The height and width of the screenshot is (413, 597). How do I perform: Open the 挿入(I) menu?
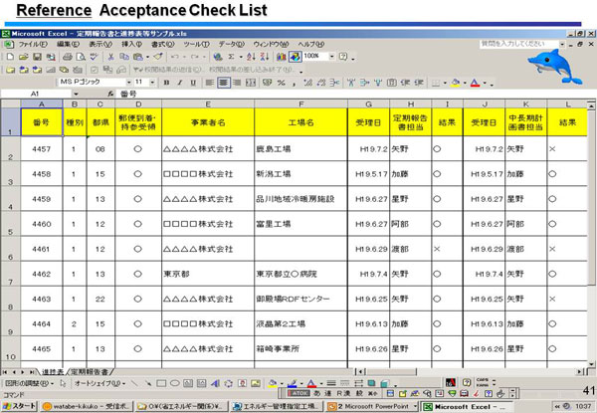tap(131, 44)
